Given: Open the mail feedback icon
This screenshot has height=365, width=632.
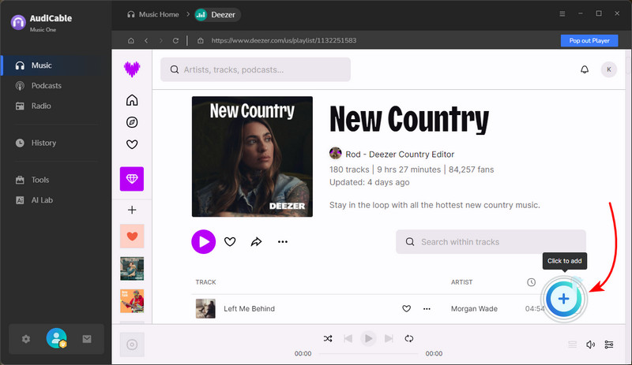Looking at the screenshot, I should click(x=87, y=339).
